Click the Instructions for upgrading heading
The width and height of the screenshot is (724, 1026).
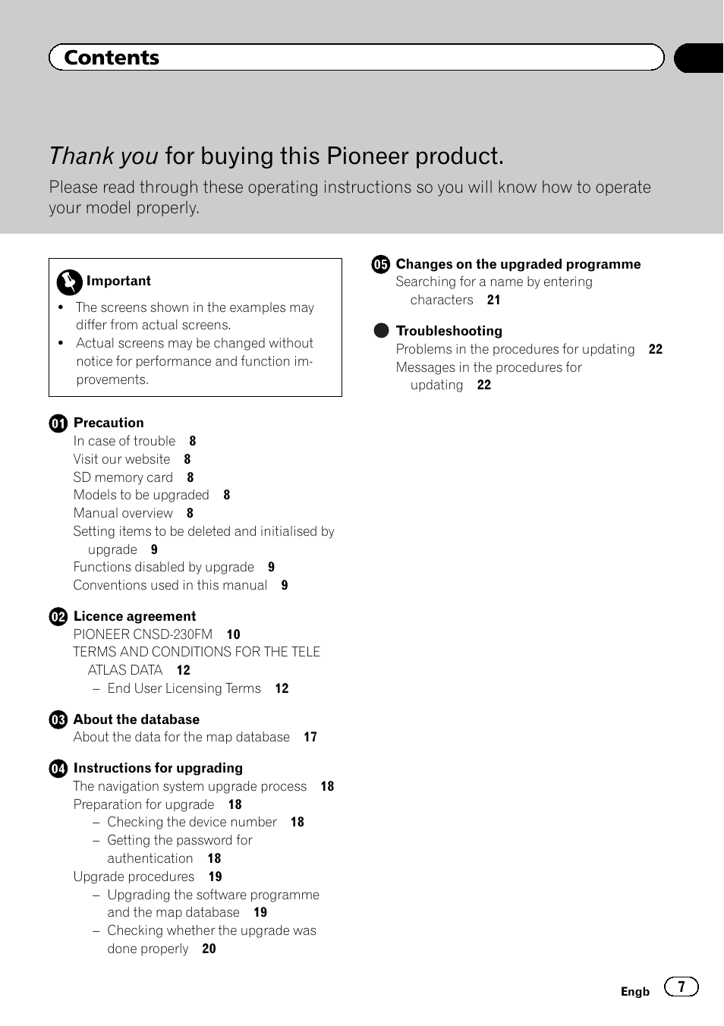pos(158,769)
